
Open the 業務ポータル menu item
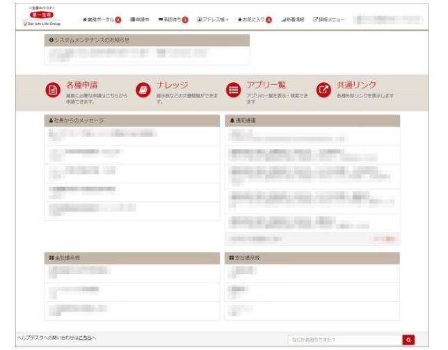(x=102, y=19)
